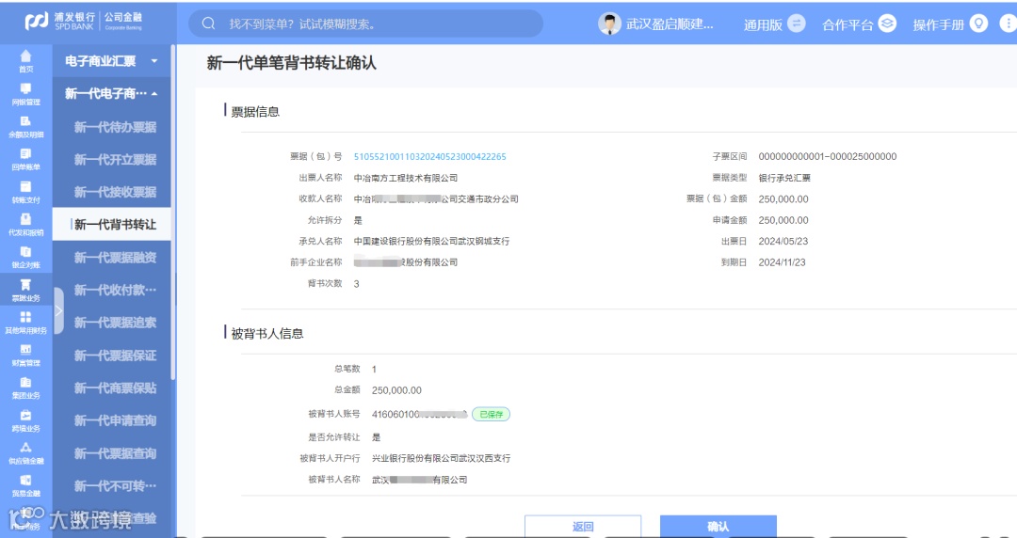1017x538 pixels.
Task: Open the 合作平台 link
Action: tap(847, 24)
